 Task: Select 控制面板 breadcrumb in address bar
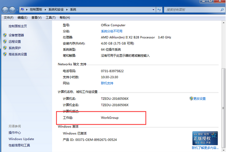36,9
